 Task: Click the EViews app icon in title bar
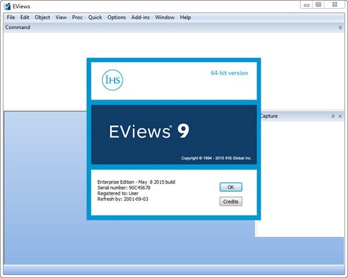coord(7,6)
